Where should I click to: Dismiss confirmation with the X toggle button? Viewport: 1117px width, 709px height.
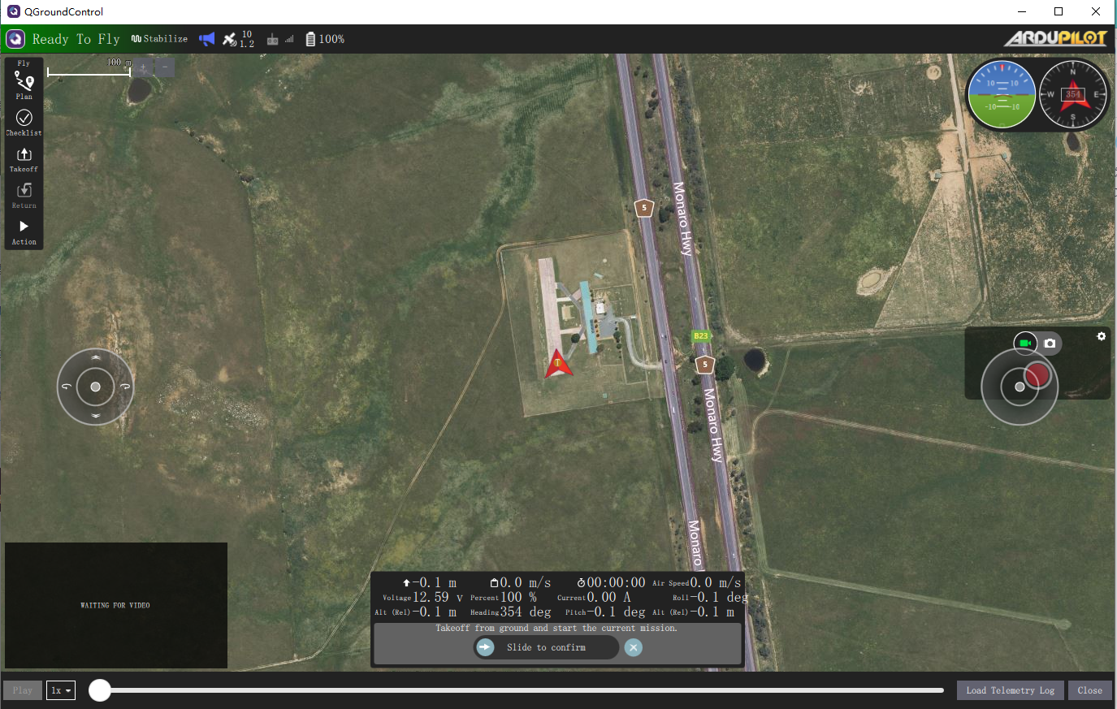pyautogui.click(x=633, y=647)
